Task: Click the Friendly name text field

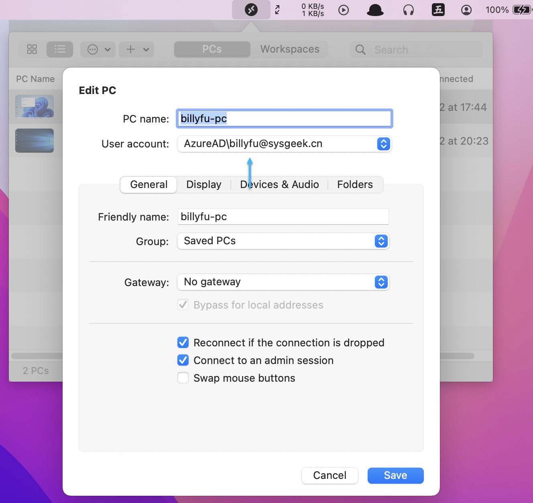Action: [283, 217]
